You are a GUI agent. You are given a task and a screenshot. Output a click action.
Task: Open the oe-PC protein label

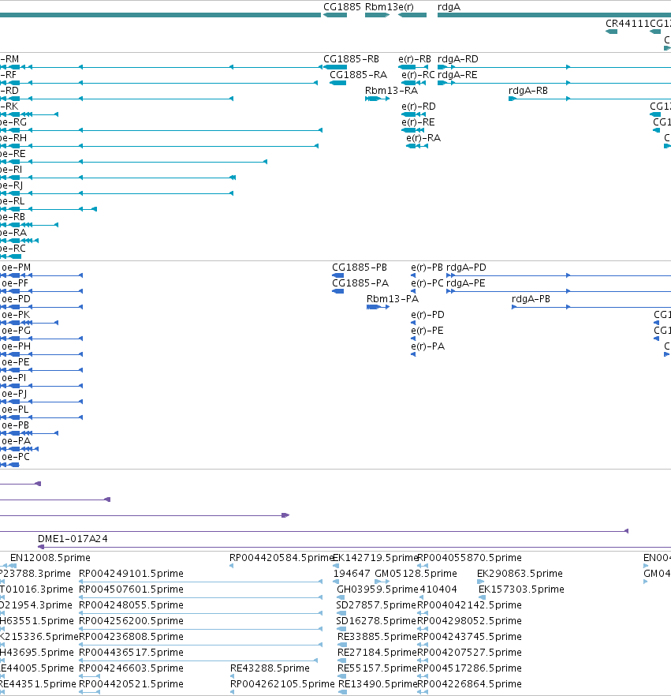tap(16, 457)
